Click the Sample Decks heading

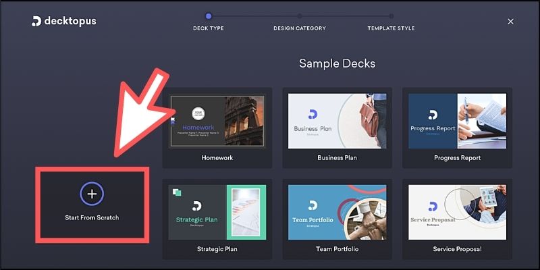[x=337, y=63]
